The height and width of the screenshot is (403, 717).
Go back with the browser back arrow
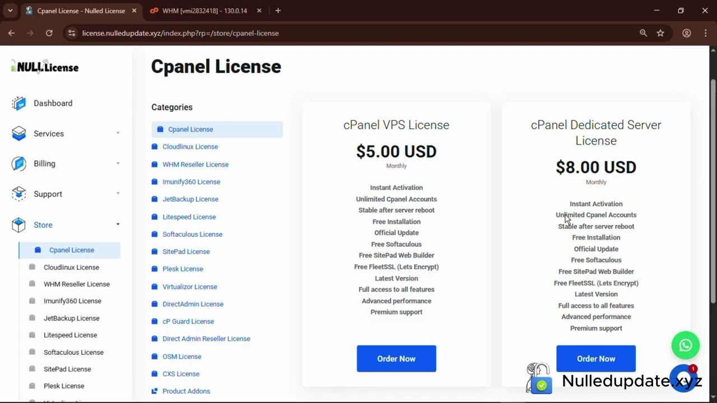pos(11,33)
